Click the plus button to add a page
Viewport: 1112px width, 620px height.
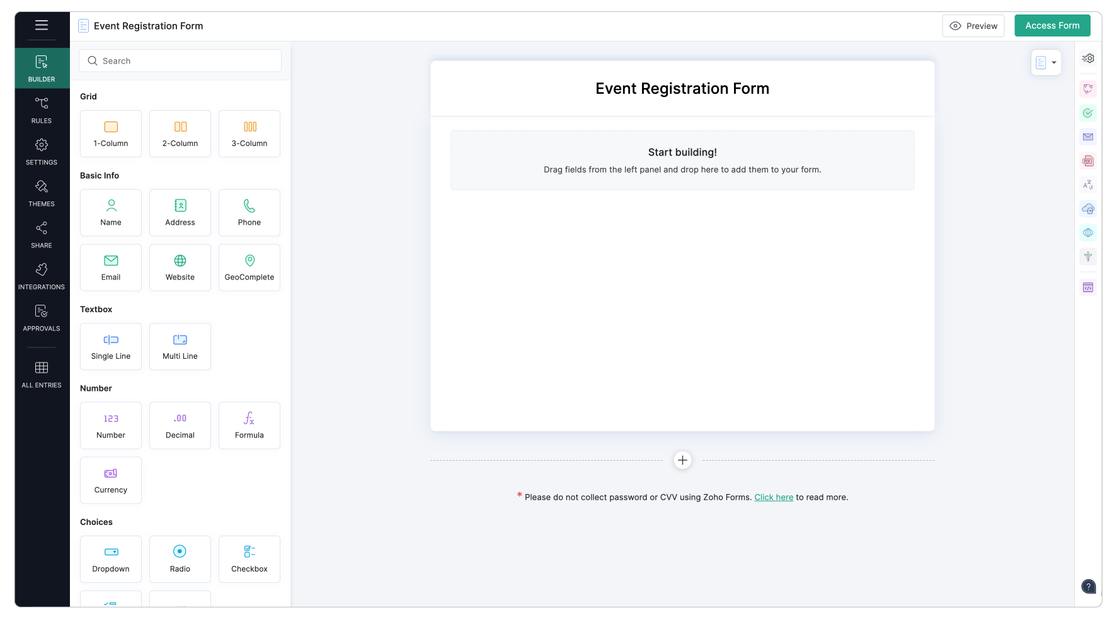point(682,460)
